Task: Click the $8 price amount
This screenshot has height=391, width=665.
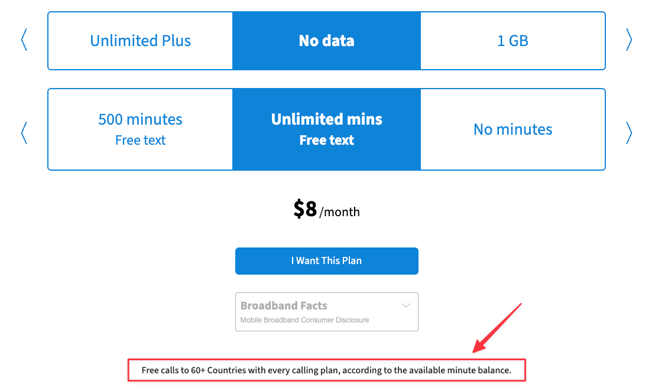Action: [x=305, y=209]
